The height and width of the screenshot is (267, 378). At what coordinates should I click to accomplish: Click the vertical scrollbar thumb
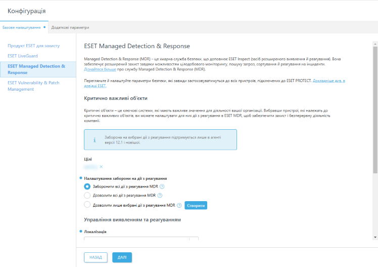click(375, 110)
